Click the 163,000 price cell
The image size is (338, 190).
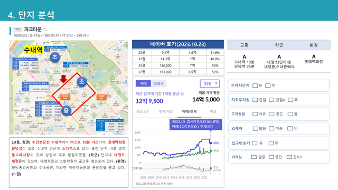point(165,72)
